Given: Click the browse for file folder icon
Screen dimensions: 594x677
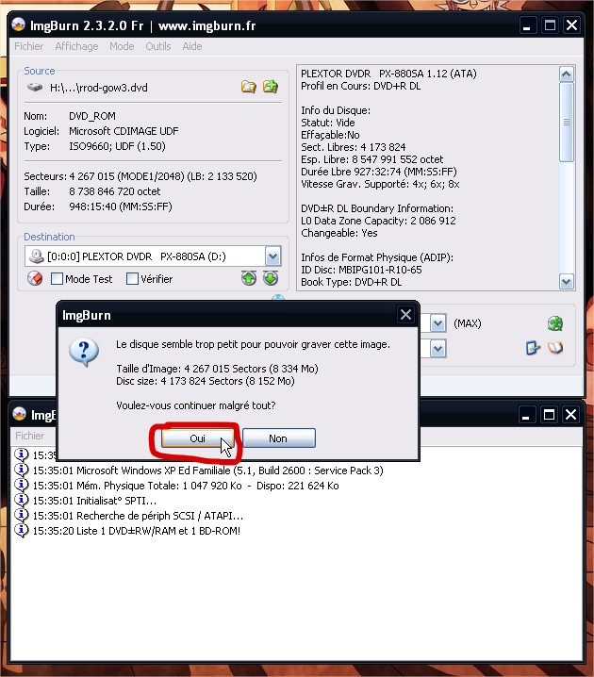Looking at the screenshot, I should pyautogui.click(x=249, y=87).
